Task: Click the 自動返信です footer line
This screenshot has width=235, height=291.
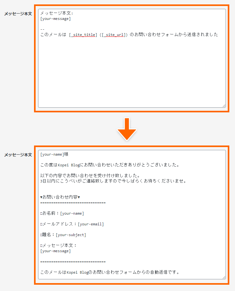Action: (x=110, y=272)
